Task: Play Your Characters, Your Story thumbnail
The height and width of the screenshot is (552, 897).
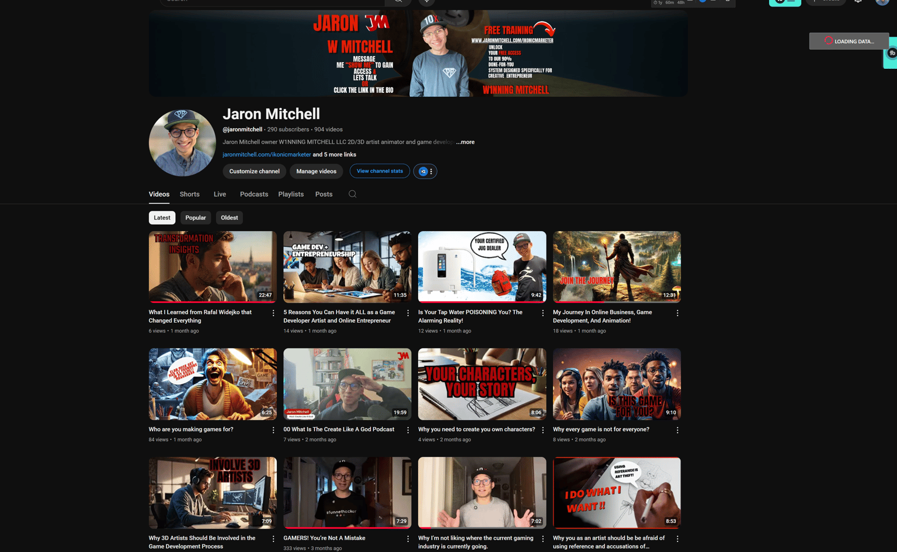Action: pos(482,384)
